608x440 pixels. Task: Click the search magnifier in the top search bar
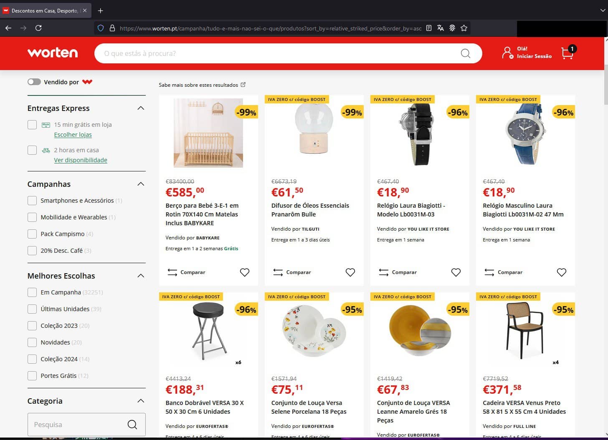coord(465,53)
